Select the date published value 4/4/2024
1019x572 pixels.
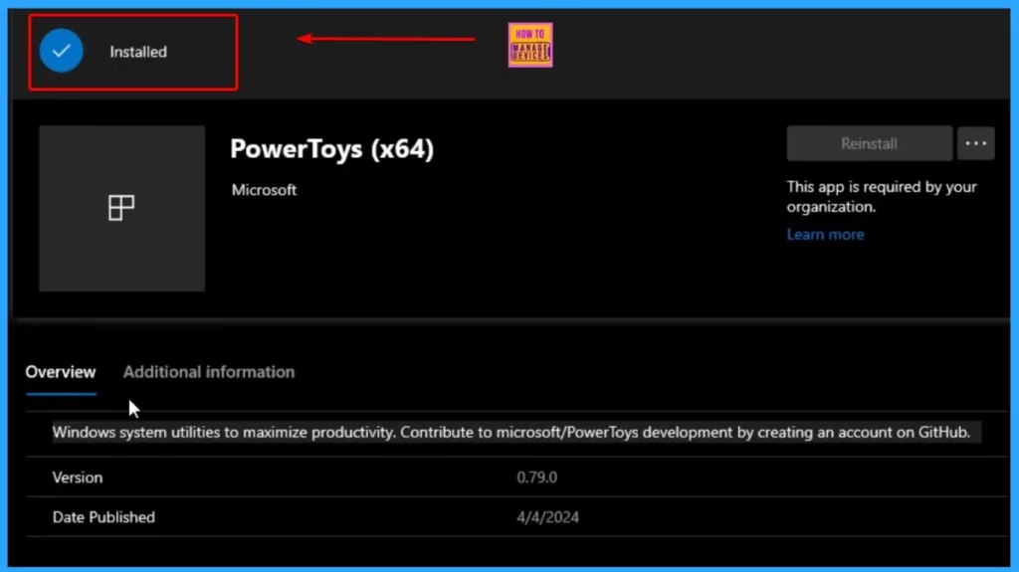point(548,517)
